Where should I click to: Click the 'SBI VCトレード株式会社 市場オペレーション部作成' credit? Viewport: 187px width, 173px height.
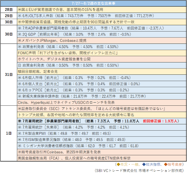point(139,170)
